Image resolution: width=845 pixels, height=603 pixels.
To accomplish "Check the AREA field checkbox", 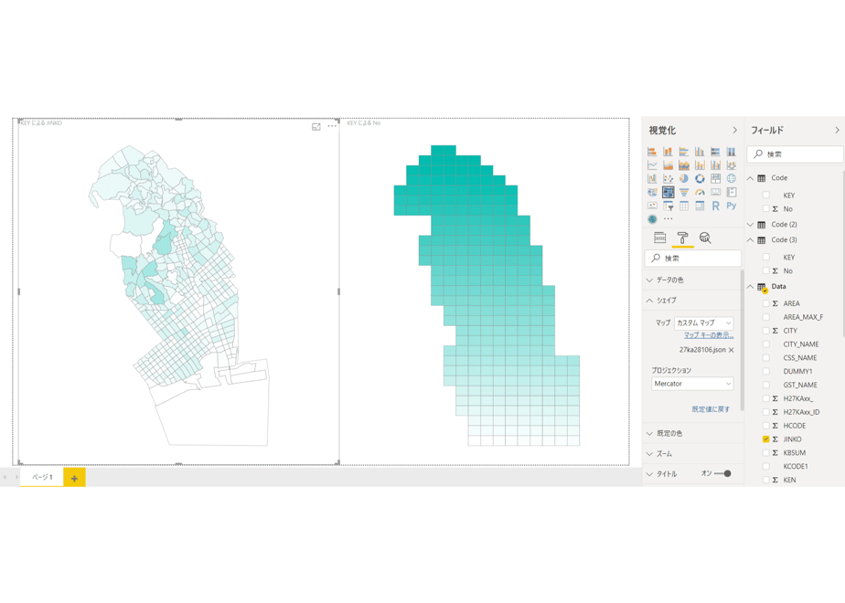I will point(765,303).
